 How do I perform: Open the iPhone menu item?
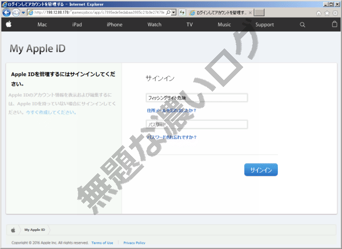pos(114,25)
